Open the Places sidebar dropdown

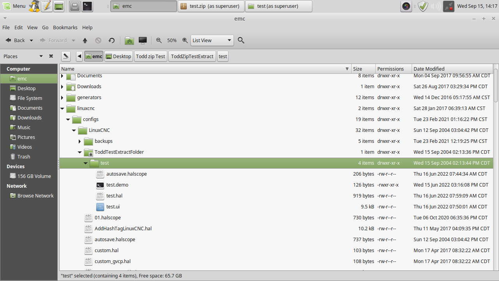[x=41, y=56]
